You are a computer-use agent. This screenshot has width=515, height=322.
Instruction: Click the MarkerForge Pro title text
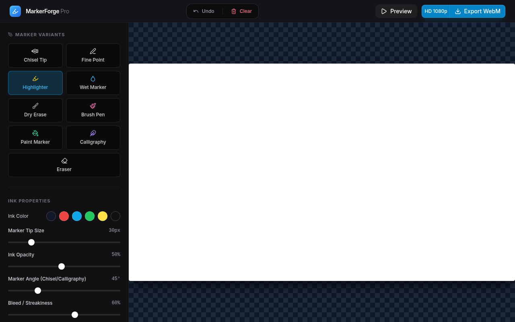[47, 11]
